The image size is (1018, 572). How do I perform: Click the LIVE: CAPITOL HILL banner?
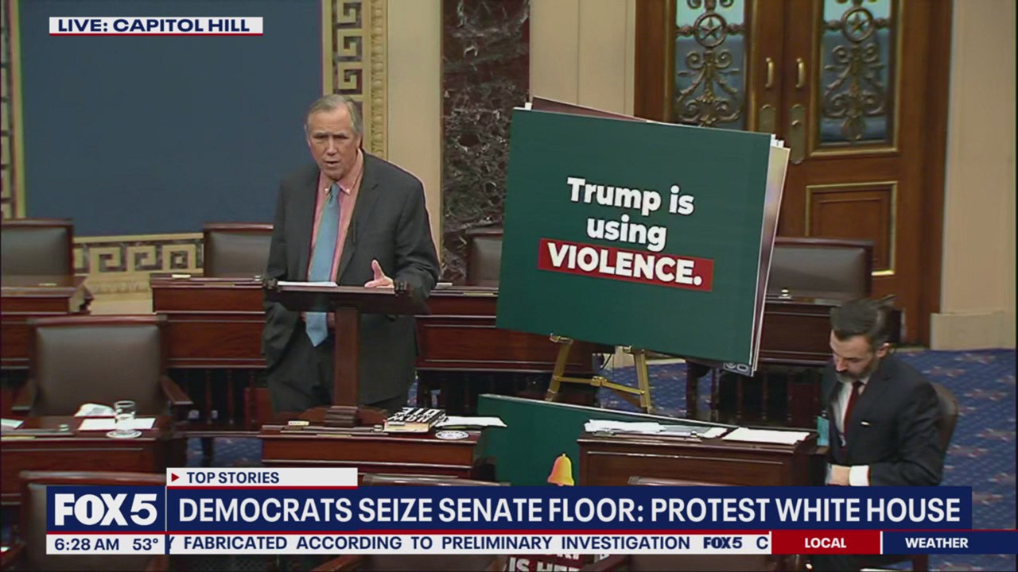coord(156,25)
